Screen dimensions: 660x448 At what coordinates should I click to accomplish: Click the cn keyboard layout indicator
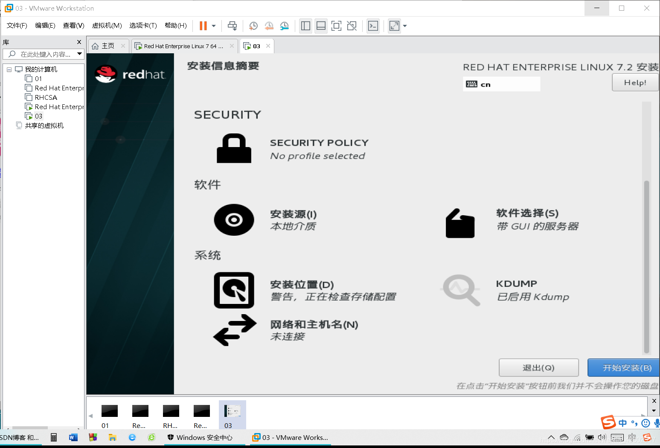[x=501, y=84]
